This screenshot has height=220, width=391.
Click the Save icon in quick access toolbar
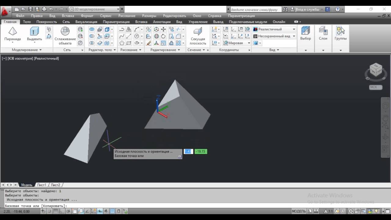click(30, 9)
